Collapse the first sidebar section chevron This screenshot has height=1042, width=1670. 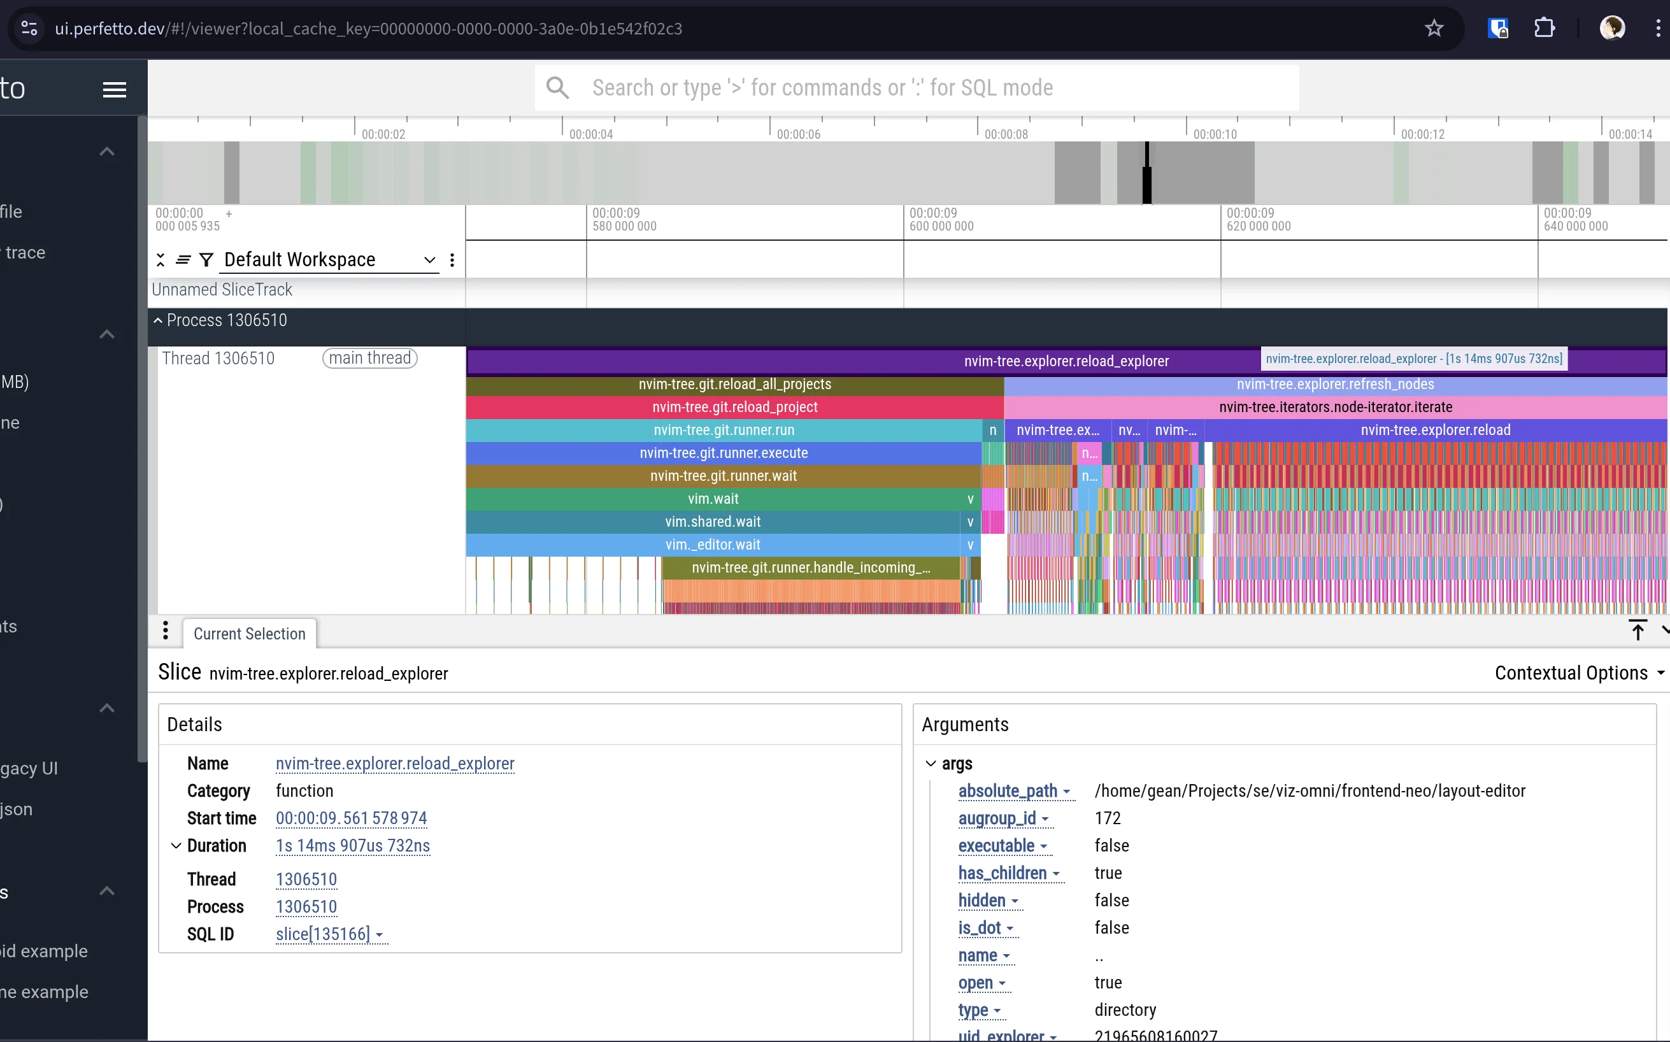107,152
